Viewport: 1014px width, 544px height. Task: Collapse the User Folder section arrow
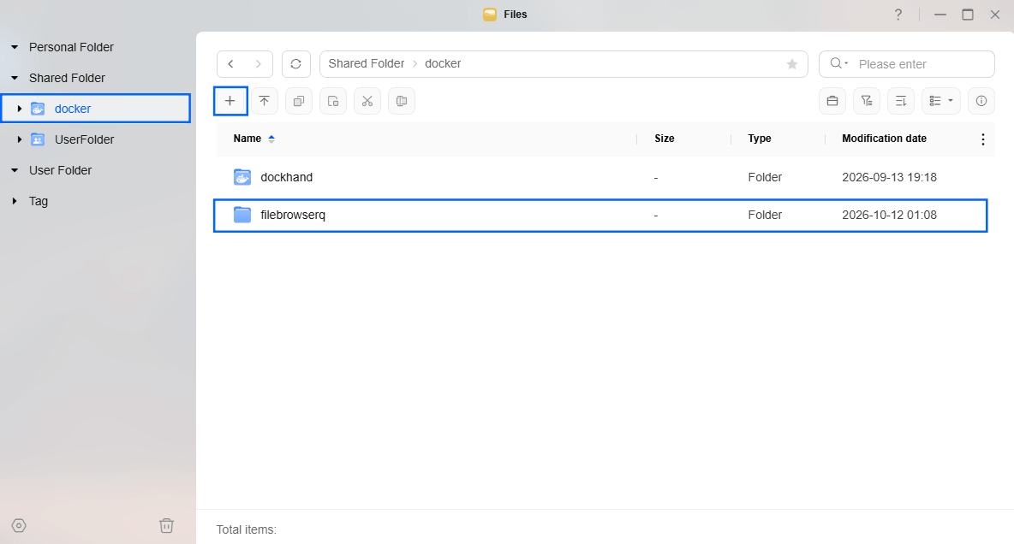point(15,170)
